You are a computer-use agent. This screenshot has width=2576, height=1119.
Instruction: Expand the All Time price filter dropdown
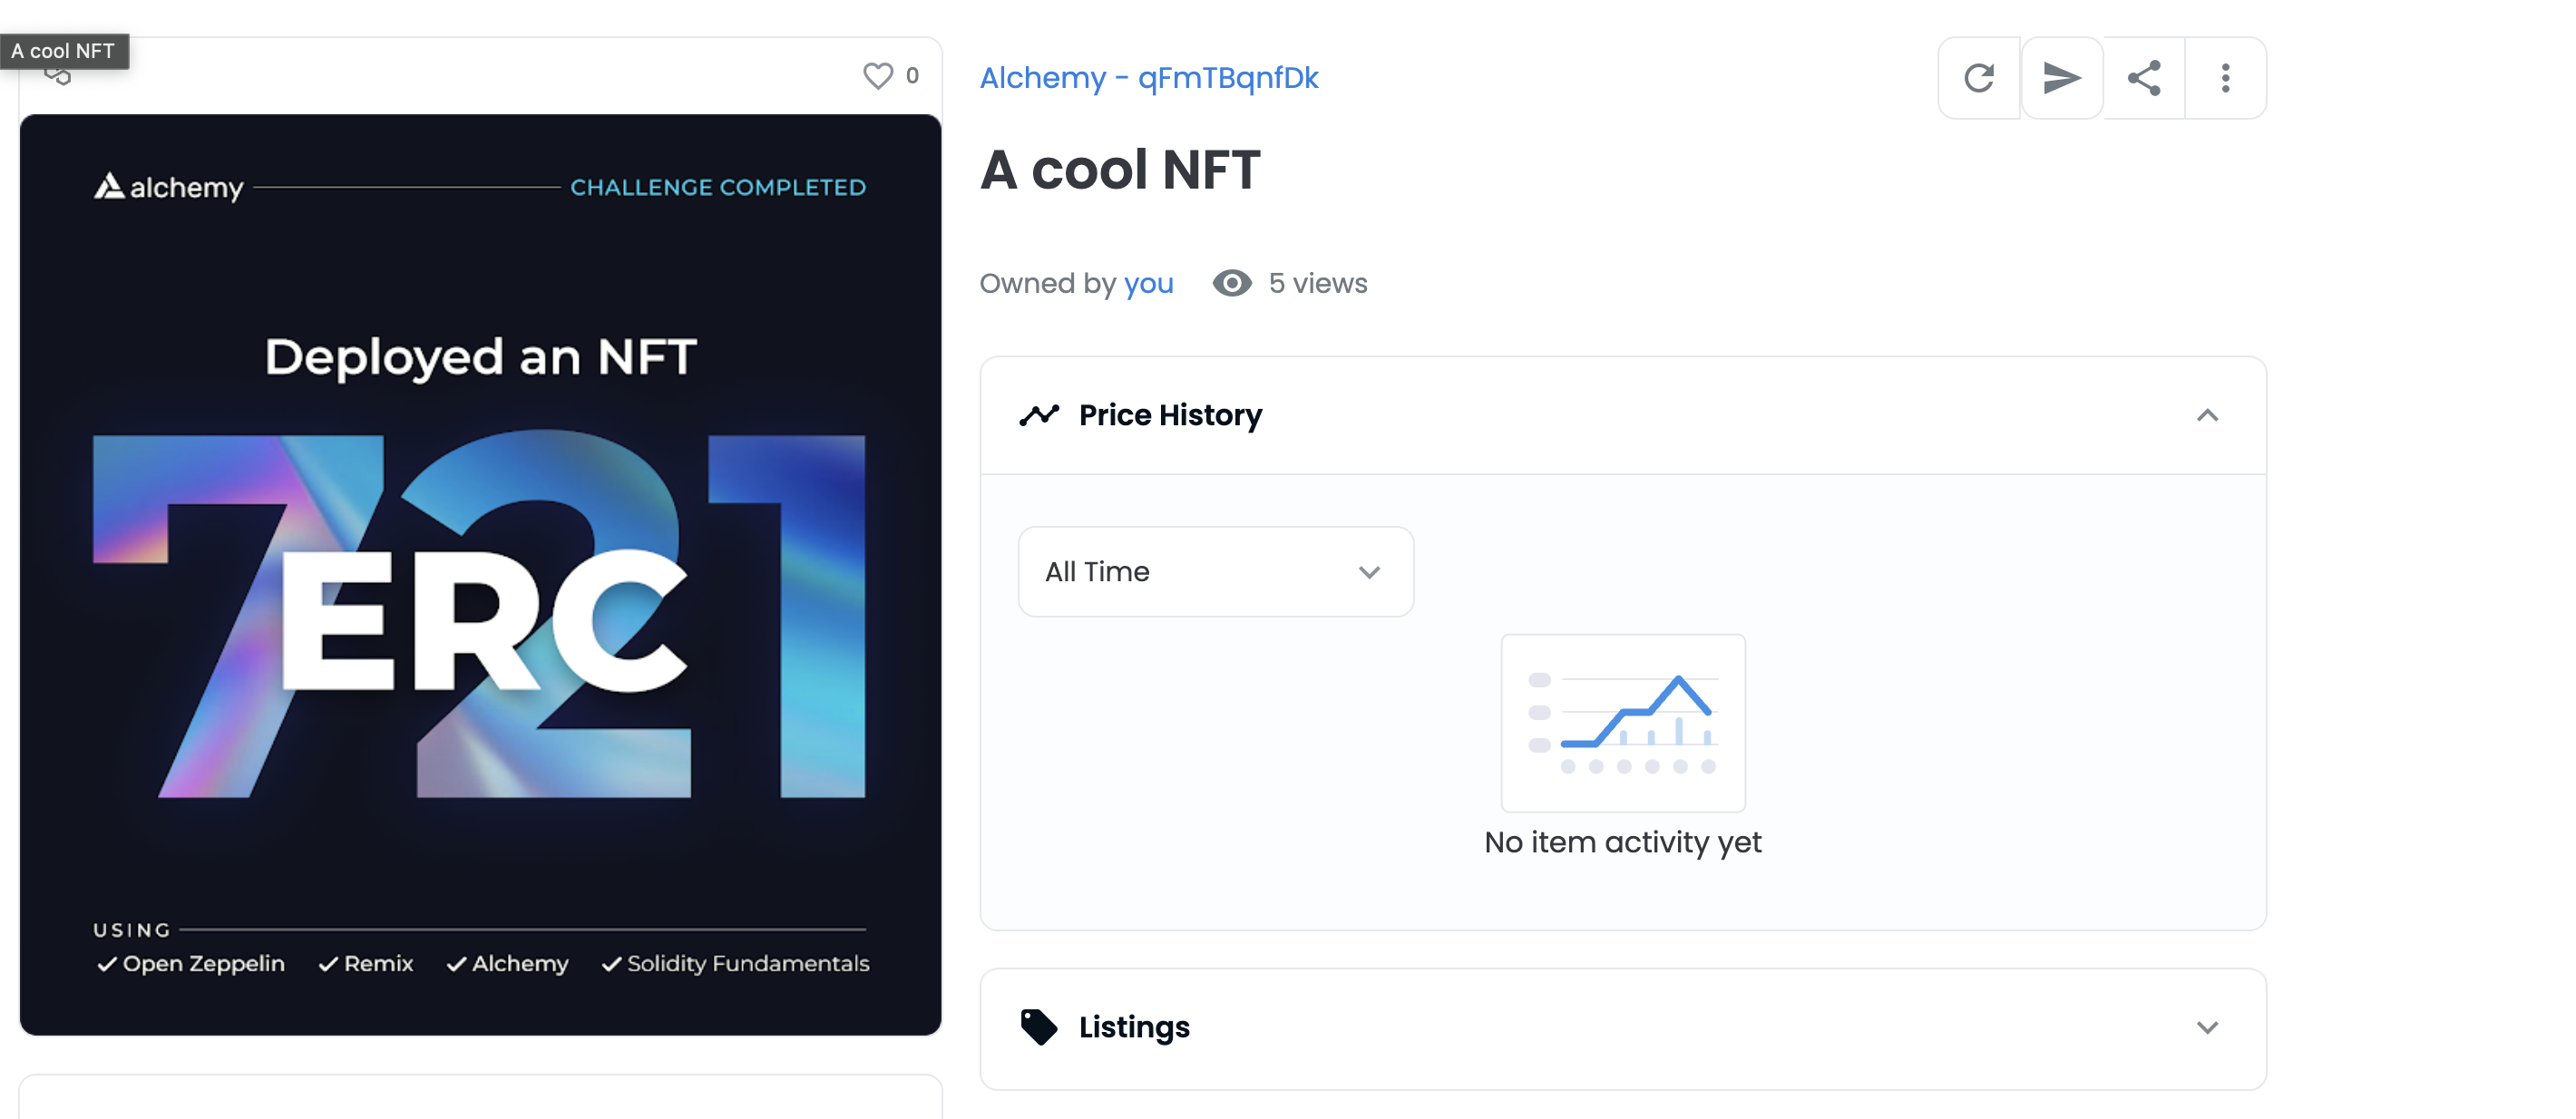coord(1214,570)
